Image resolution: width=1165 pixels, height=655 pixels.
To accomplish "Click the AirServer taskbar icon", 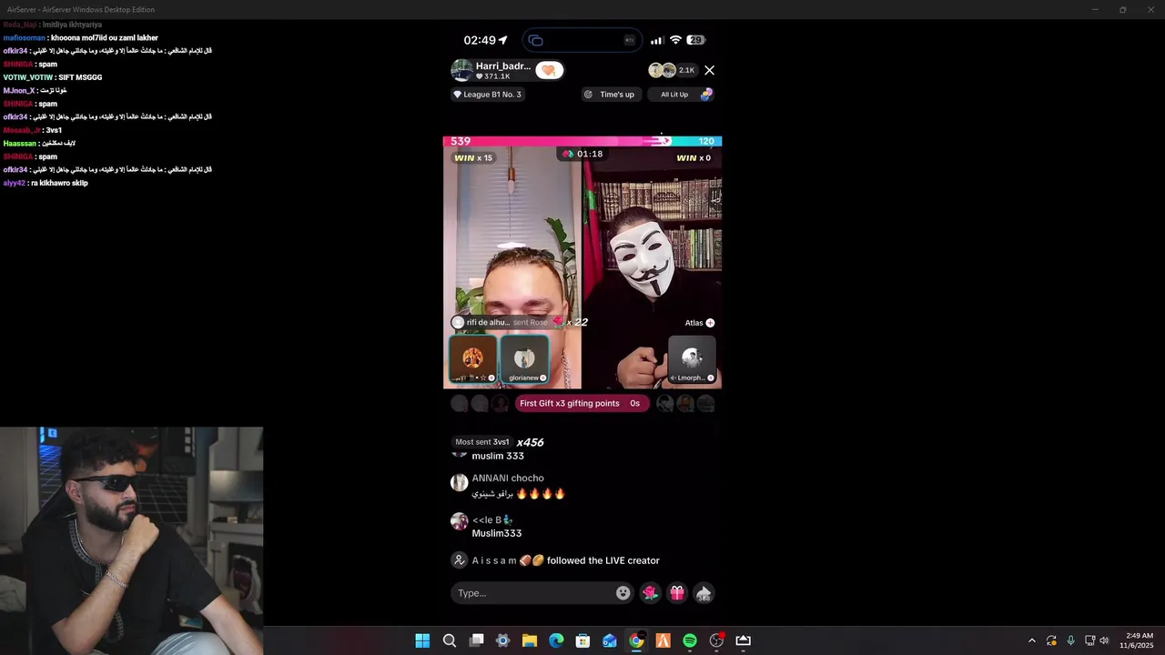I will coord(743,640).
